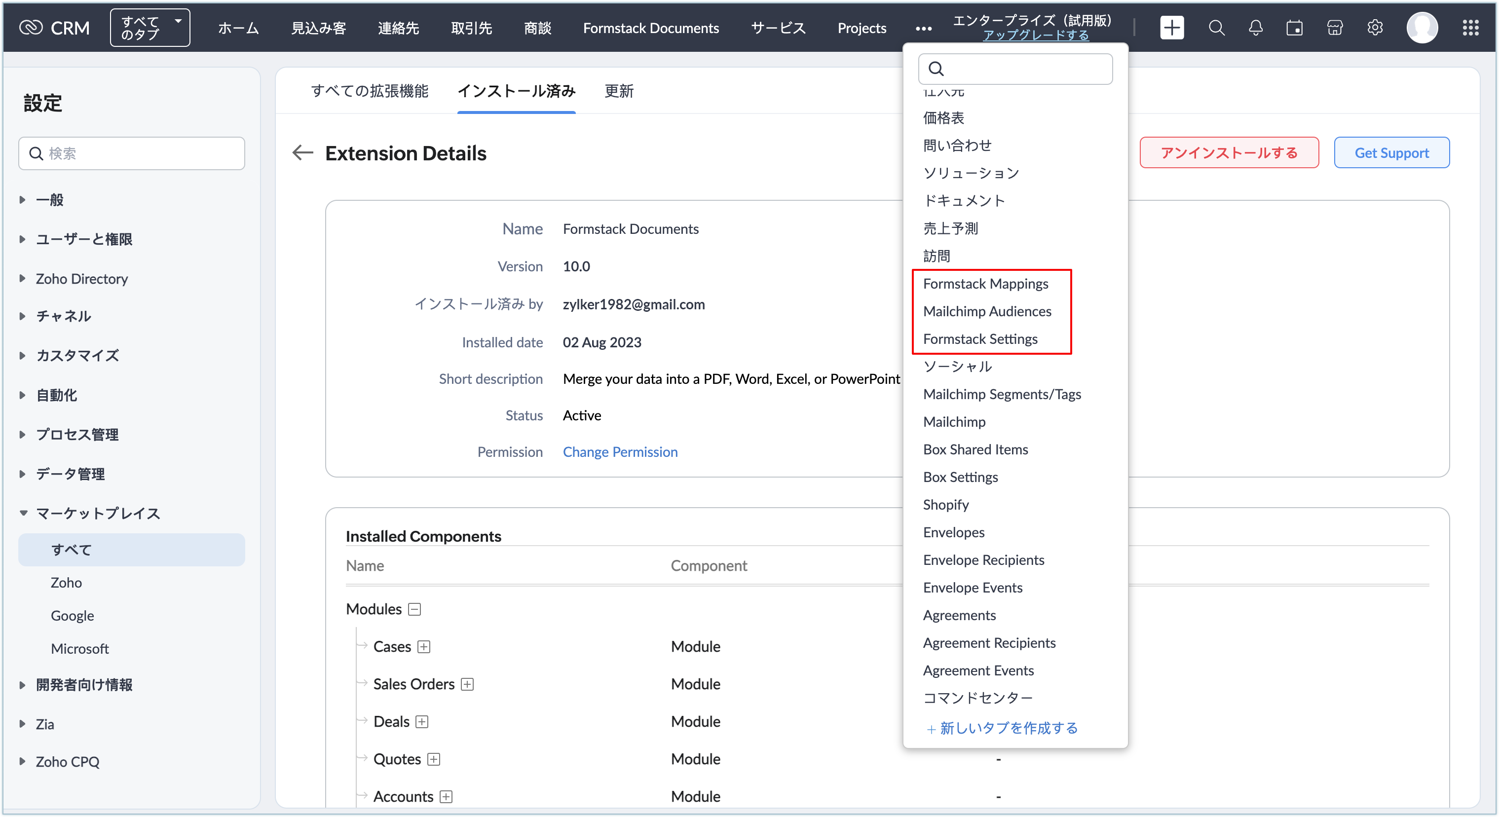Switch to 更新 tab
This screenshot has height=817, width=1499.
tap(619, 91)
